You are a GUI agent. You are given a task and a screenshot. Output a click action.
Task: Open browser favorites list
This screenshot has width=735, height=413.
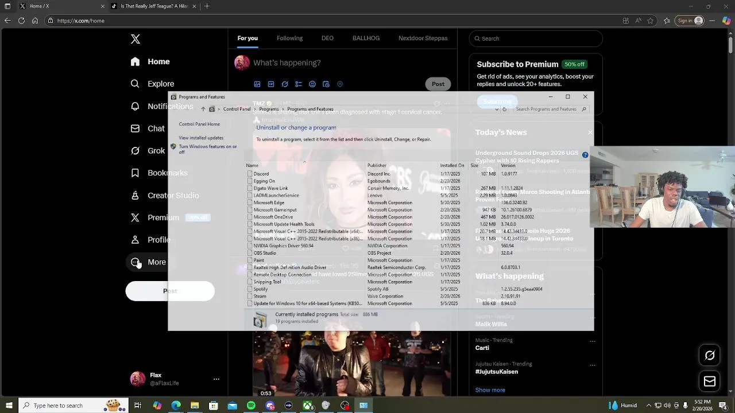(x=667, y=21)
